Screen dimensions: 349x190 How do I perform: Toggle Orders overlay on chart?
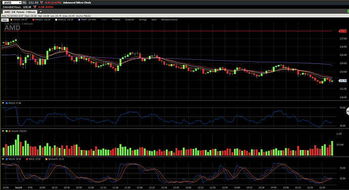click(x=104, y=20)
